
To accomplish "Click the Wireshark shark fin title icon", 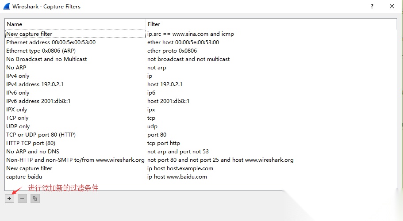I will (x=7, y=7).
